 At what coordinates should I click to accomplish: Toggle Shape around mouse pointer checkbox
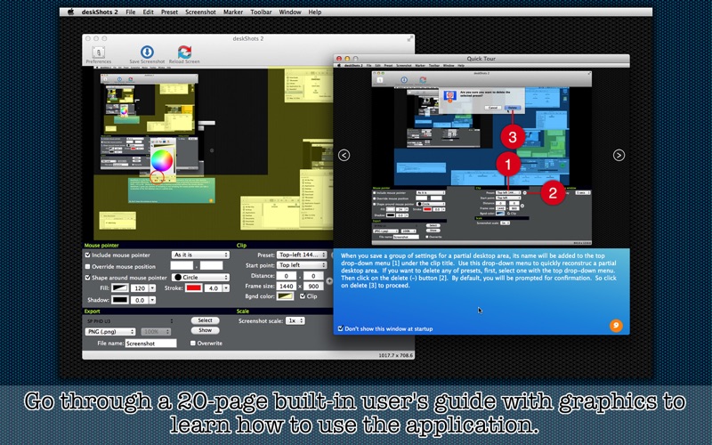click(87, 278)
